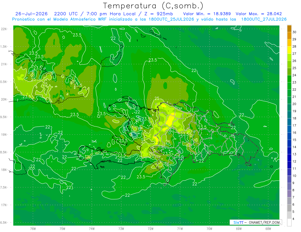The height and width of the screenshot is (232, 301).
Task: Click the legend label "17"
Action: pos(294,125)
